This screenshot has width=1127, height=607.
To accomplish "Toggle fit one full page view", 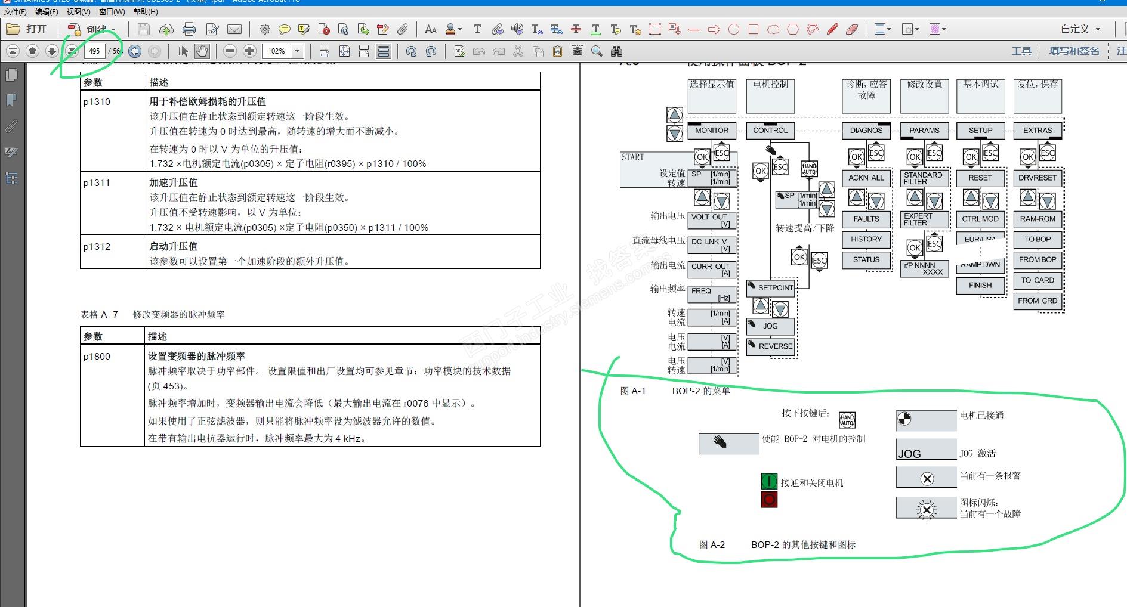I will pyautogui.click(x=344, y=51).
